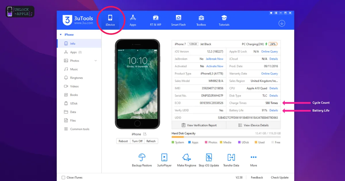Viewport: 345px width, 181px height.
Task: Click the 128GB storage badge
Action: click(x=193, y=44)
